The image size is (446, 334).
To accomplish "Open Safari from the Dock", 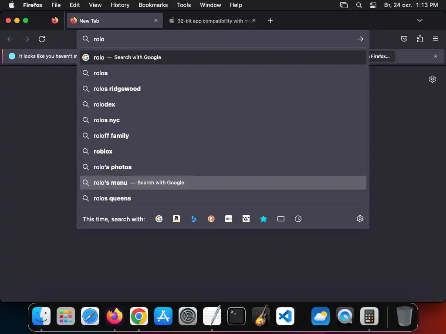I will 90,316.
